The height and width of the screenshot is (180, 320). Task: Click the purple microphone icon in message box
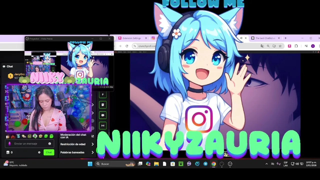(x=10, y=144)
